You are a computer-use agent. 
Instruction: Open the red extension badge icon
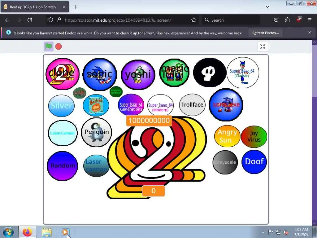299,20
